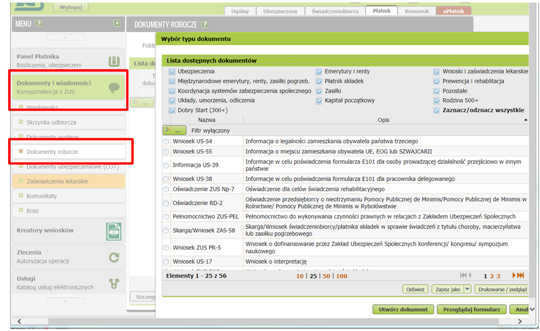The image size is (540, 331).
Task: Click the help icon next to MENU
Action: [x=38, y=24]
